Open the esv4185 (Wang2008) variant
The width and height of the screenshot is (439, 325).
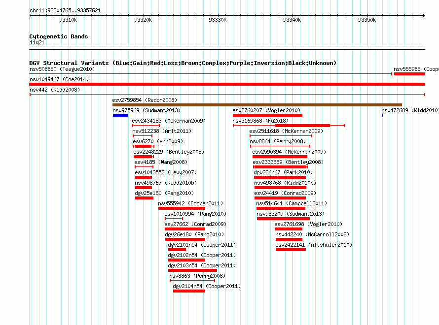(x=161, y=162)
